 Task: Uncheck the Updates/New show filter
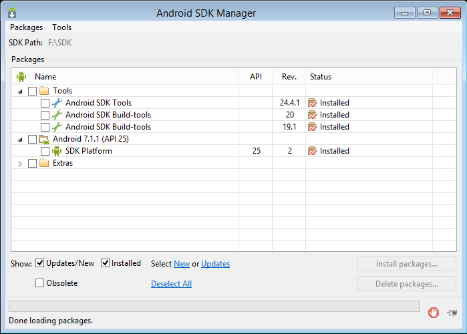click(39, 263)
